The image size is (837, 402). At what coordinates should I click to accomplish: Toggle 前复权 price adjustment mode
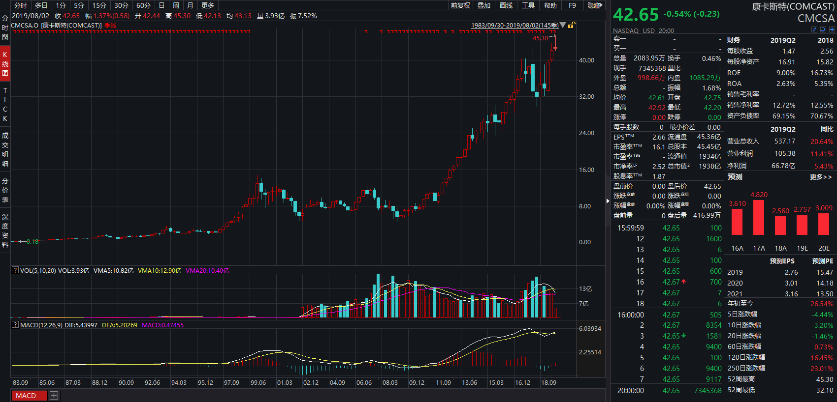(460, 5)
